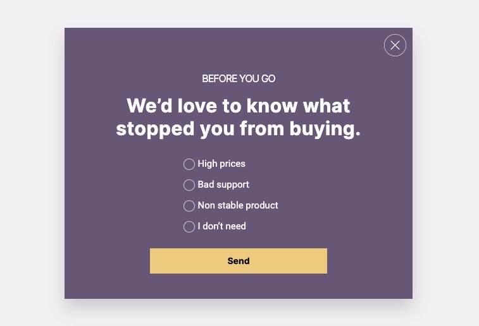This screenshot has width=479, height=326.
Task: Select the I don't need radio button
Action: click(x=189, y=227)
